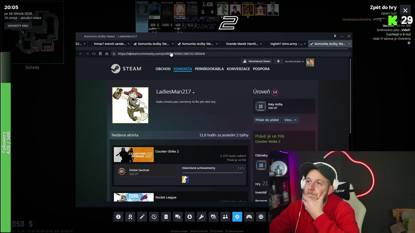Click the Counter-Strike 2 game thumbnail
The height and width of the screenshot is (233, 415).
[134, 155]
